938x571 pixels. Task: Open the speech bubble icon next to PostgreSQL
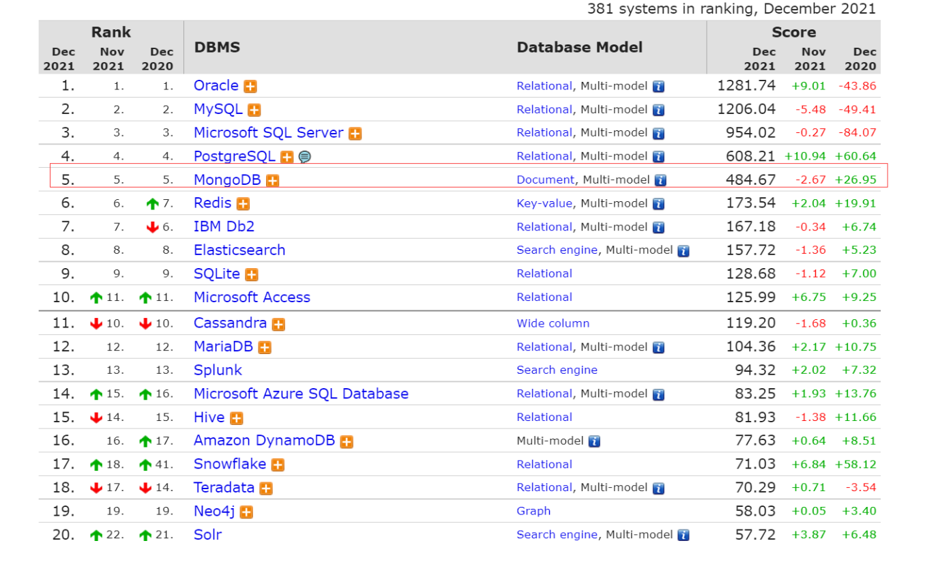[x=305, y=157]
